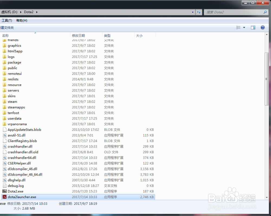Screen dimensions: 271x216
Task: Click the 2014/9/1 9:48 date cell
Action: click(x=83, y=79)
